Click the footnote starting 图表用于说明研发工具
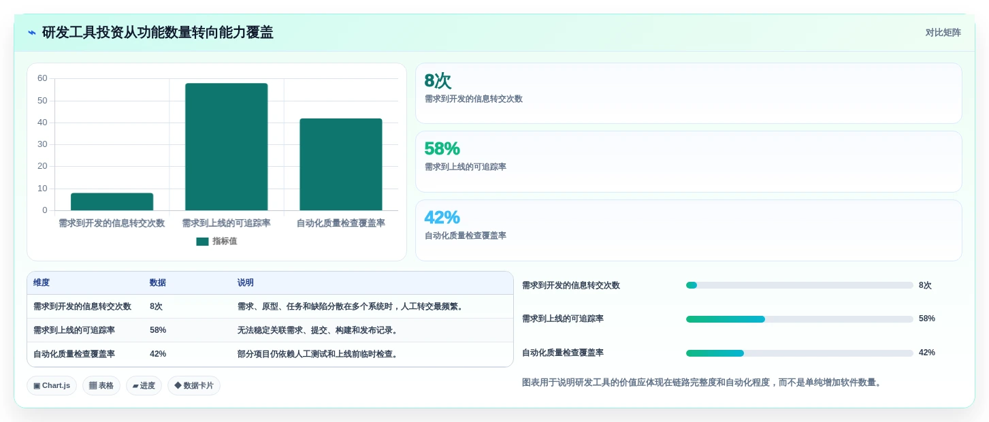This screenshot has width=989, height=422. (x=703, y=383)
